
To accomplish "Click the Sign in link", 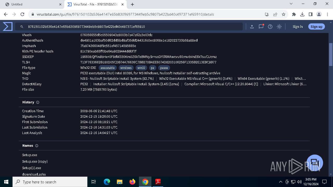I will [x=298, y=26].
